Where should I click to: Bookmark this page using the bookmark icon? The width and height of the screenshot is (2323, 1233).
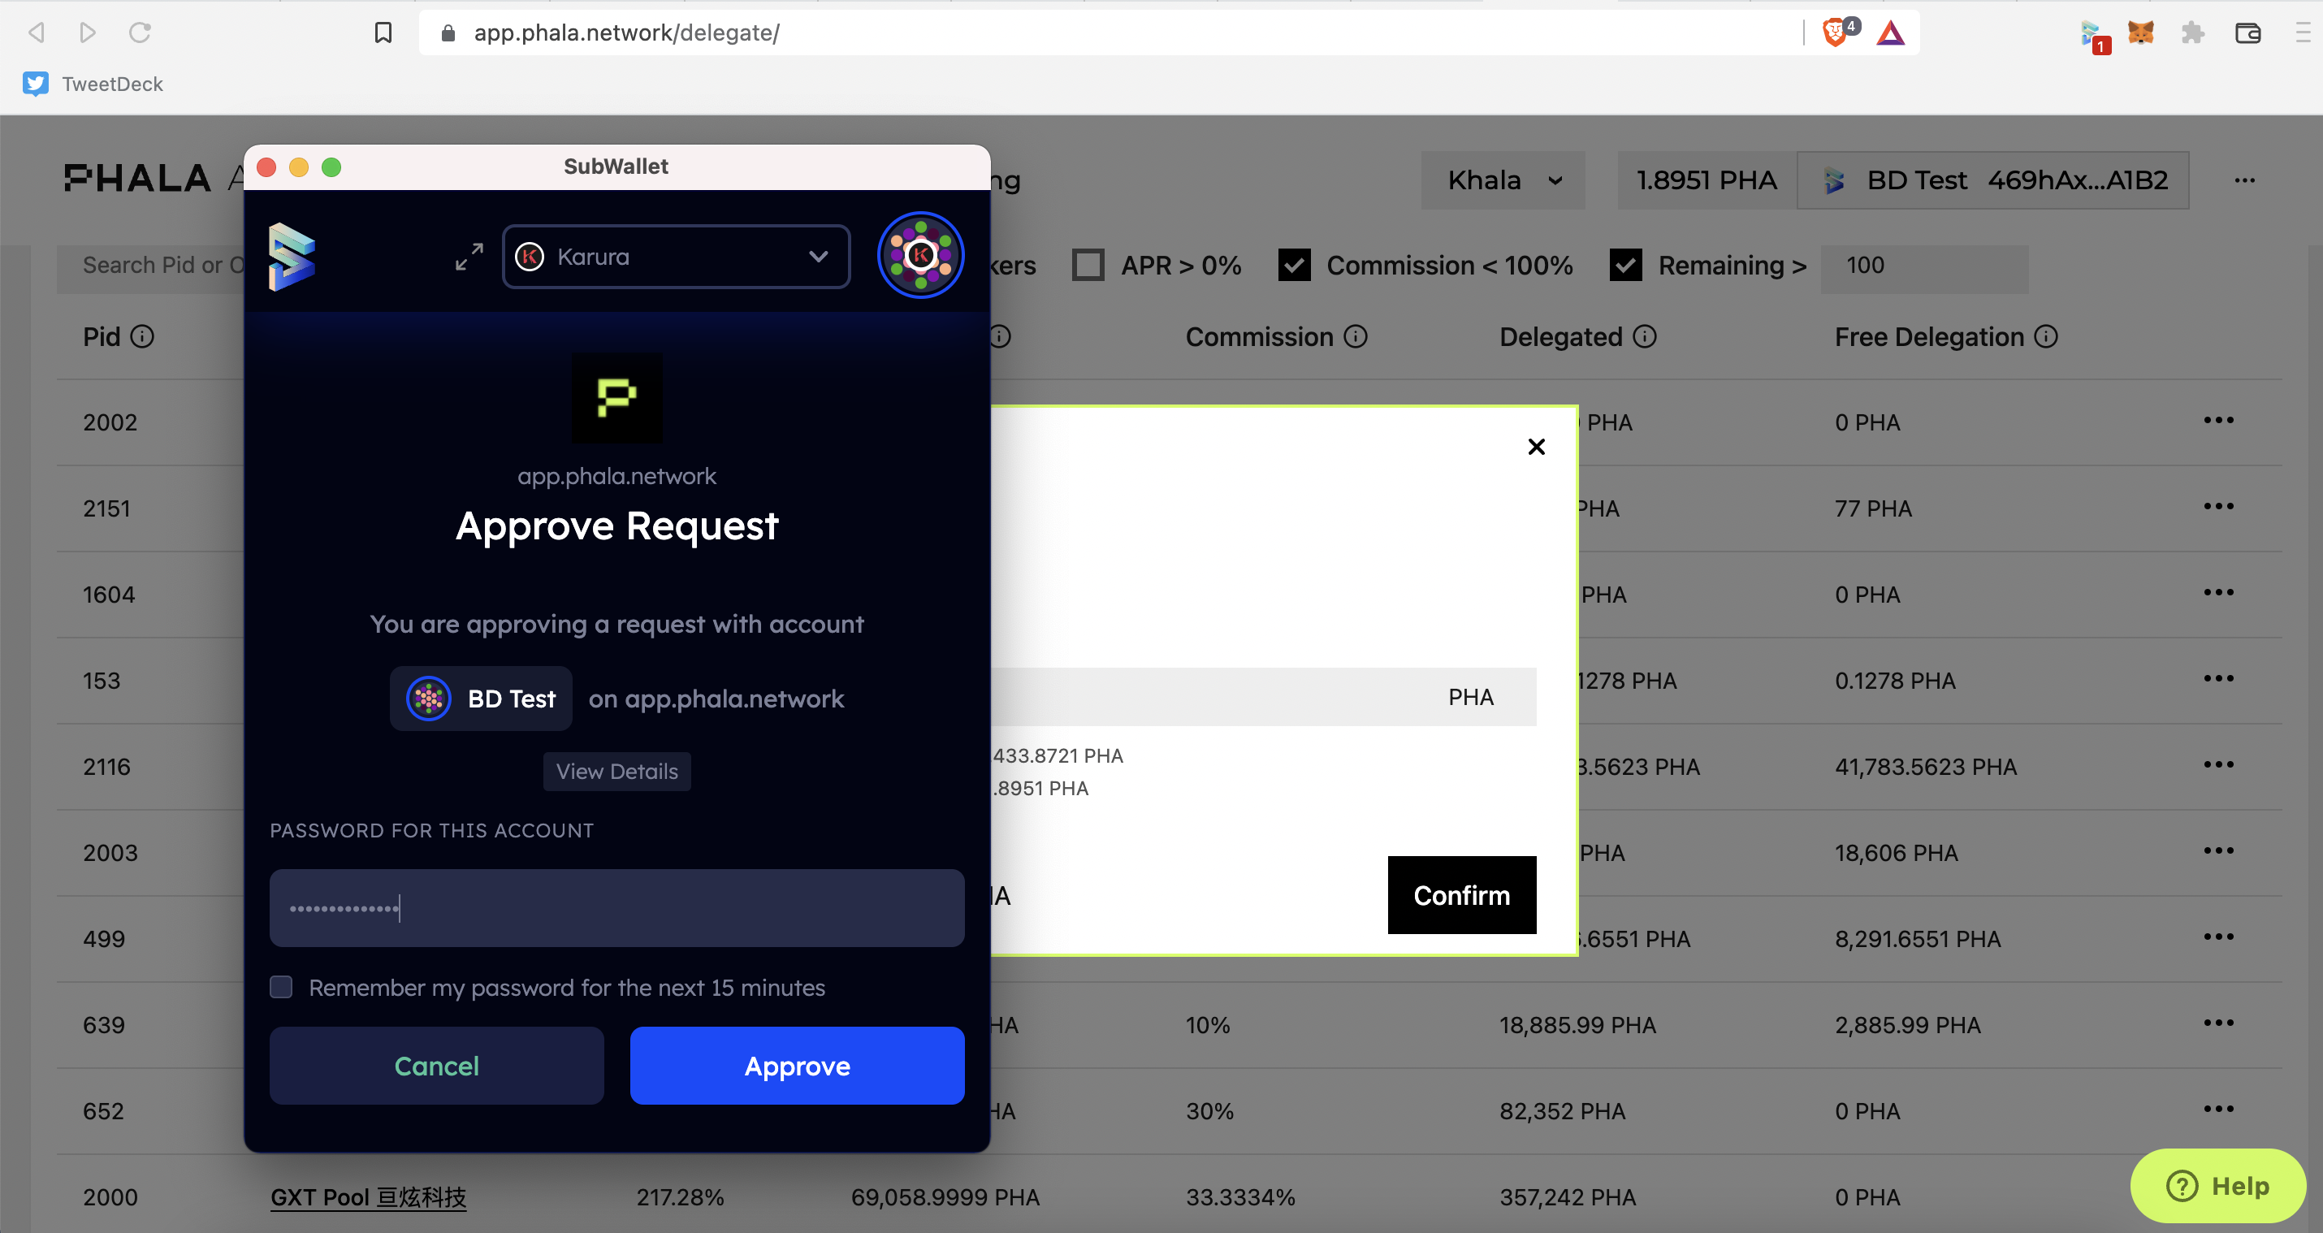click(x=383, y=32)
